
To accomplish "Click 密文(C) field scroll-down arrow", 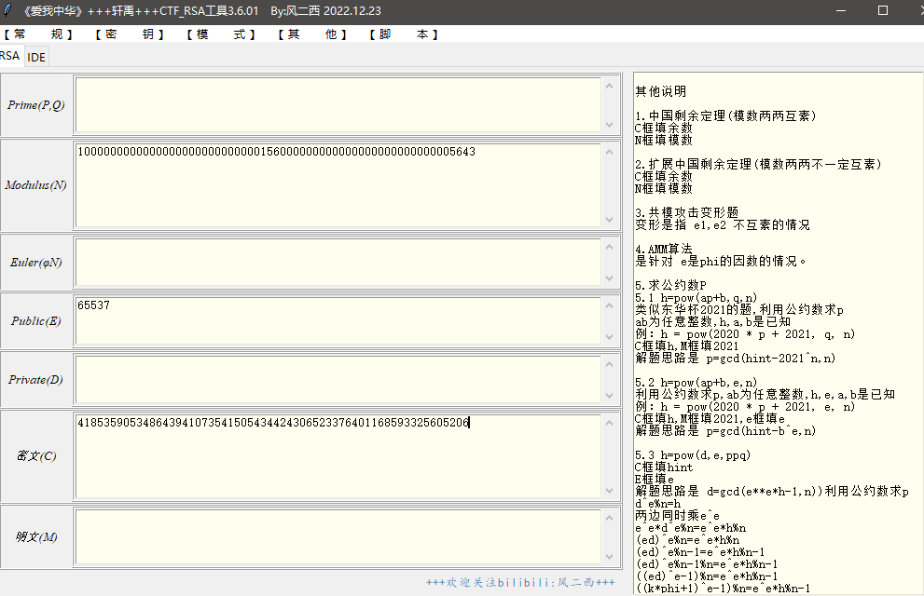I will 610,491.
